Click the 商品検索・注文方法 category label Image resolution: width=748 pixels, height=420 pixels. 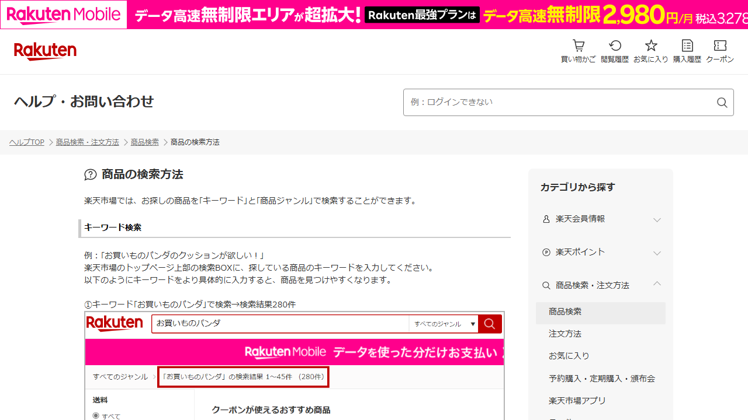click(x=593, y=286)
